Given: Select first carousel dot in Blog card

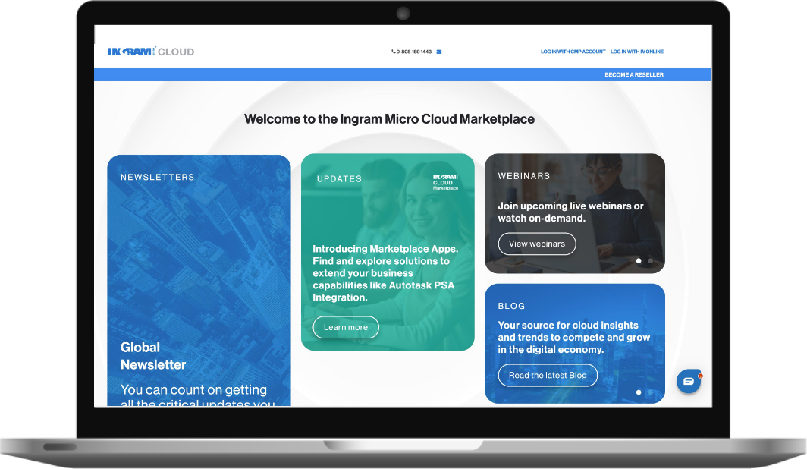Looking at the screenshot, I should (x=639, y=392).
